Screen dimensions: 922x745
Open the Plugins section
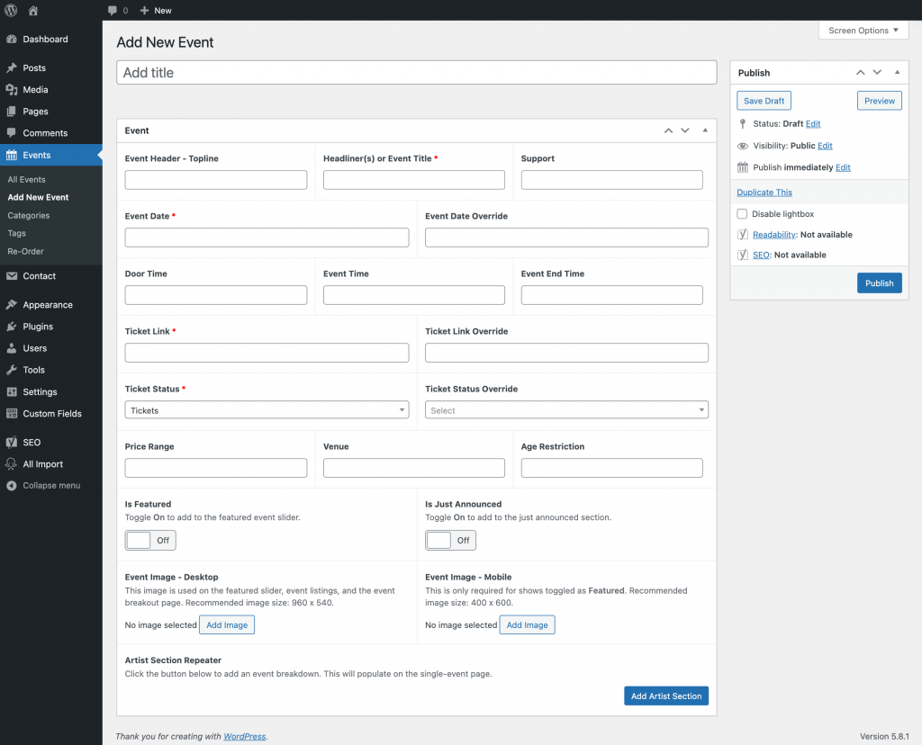41,326
